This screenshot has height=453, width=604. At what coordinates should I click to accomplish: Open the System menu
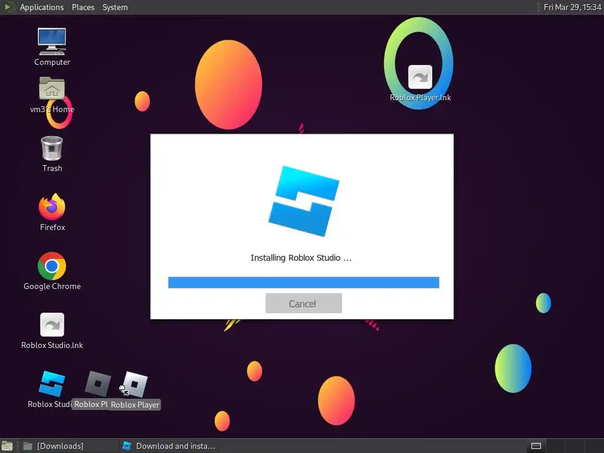[115, 7]
